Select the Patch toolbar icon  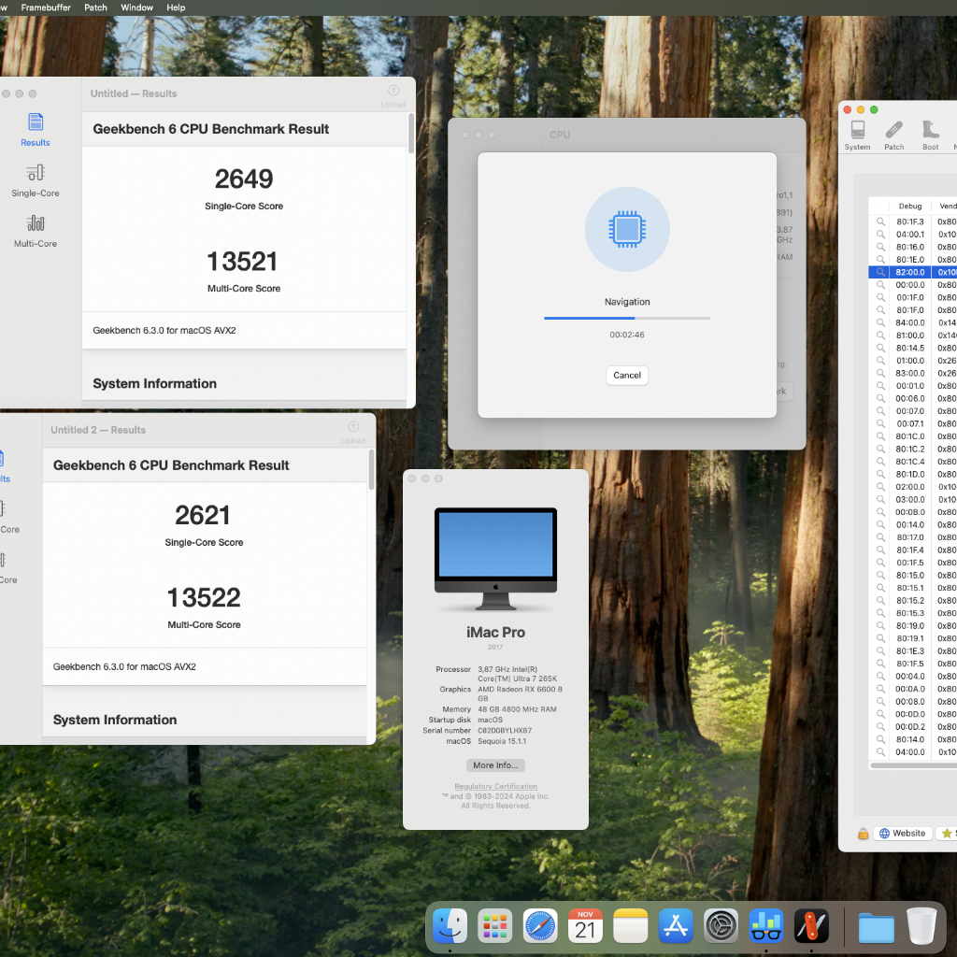[894, 135]
